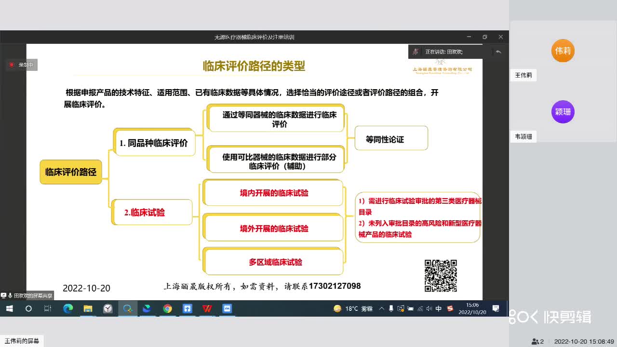This screenshot has height=347, width=617.
Task: Open the image viewer app in taskbar
Action: click(227, 308)
